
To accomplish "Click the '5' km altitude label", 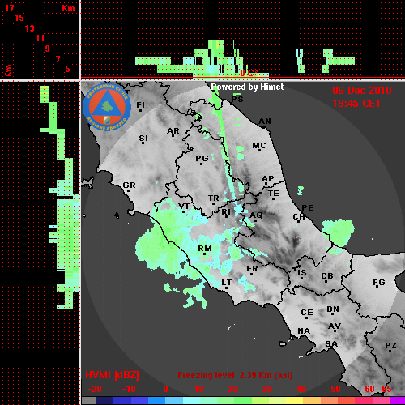I will click(67, 69).
